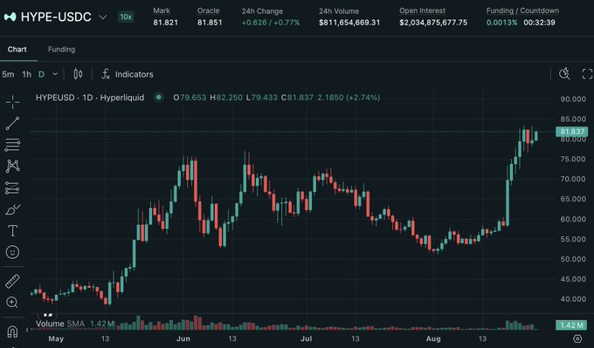Click the current price tag 81.837
This screenshot has width=594, height=348.
(572, 132)
